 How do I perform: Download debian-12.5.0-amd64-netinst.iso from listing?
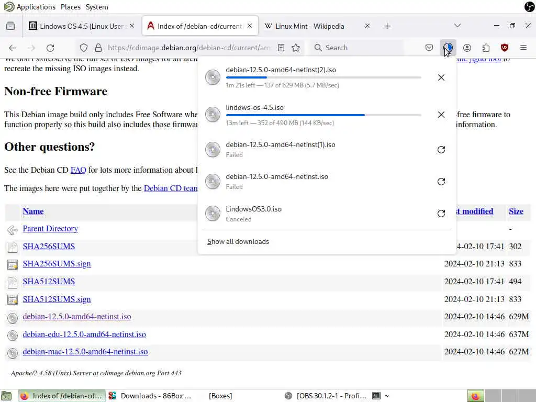pyautogui.click(x=77, y=317)
